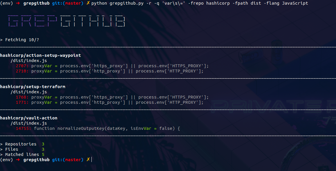Image resolution: width=336 pixels, height=171 pixels.
Task: Select hashicorp/action-setup-waypoint repository name
Action: [x=41, y=55]
